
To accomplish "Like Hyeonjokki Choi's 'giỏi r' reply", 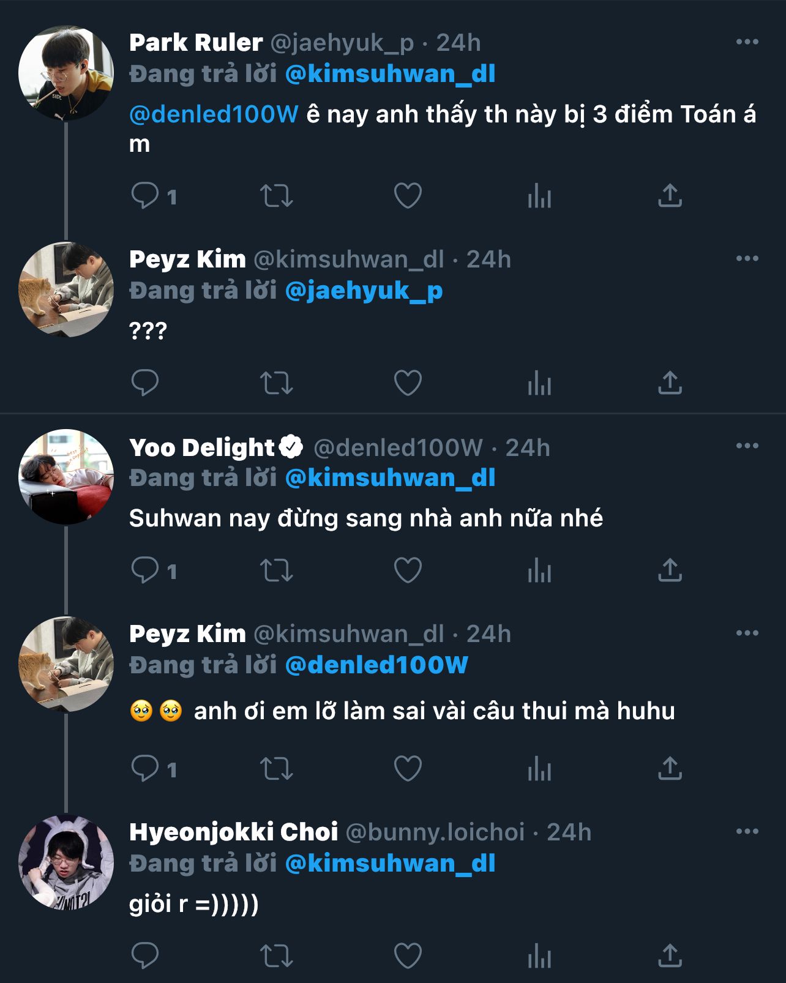I will click(408, 955).
